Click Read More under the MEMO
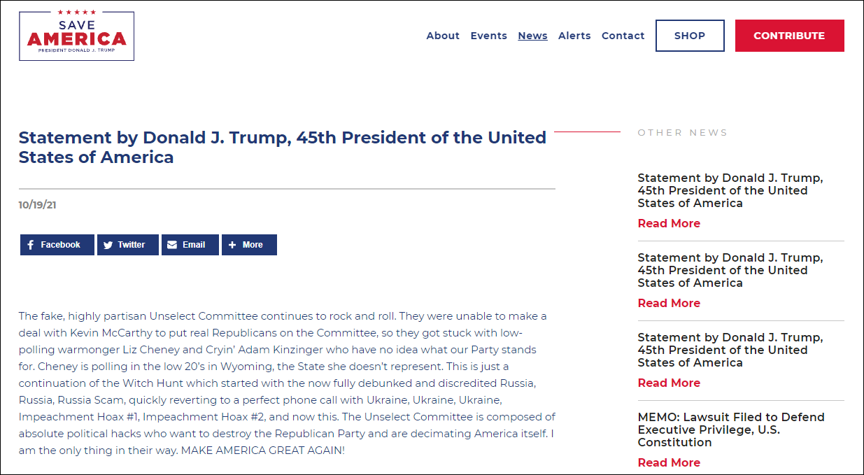 point(669,462)
